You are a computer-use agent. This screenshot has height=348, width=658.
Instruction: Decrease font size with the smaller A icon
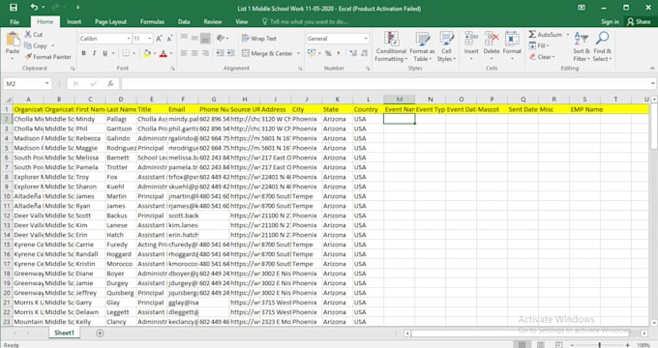tap(169, 39)
